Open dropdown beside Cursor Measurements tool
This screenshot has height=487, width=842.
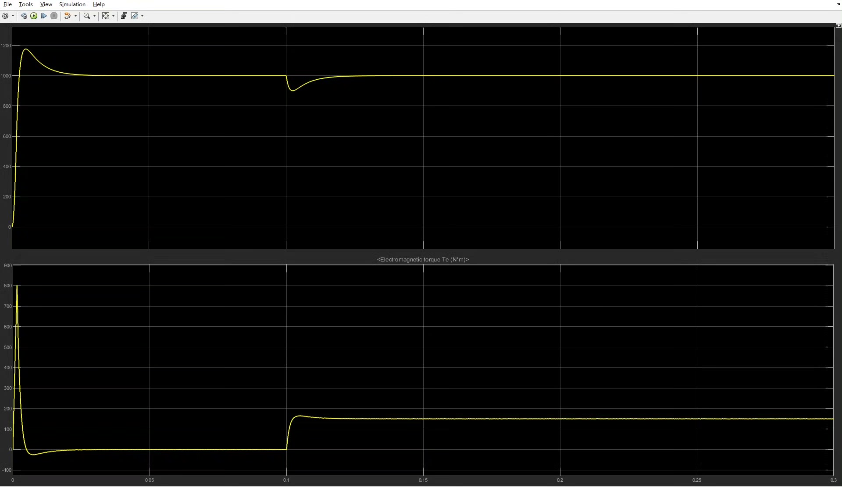tap(142, 16)
